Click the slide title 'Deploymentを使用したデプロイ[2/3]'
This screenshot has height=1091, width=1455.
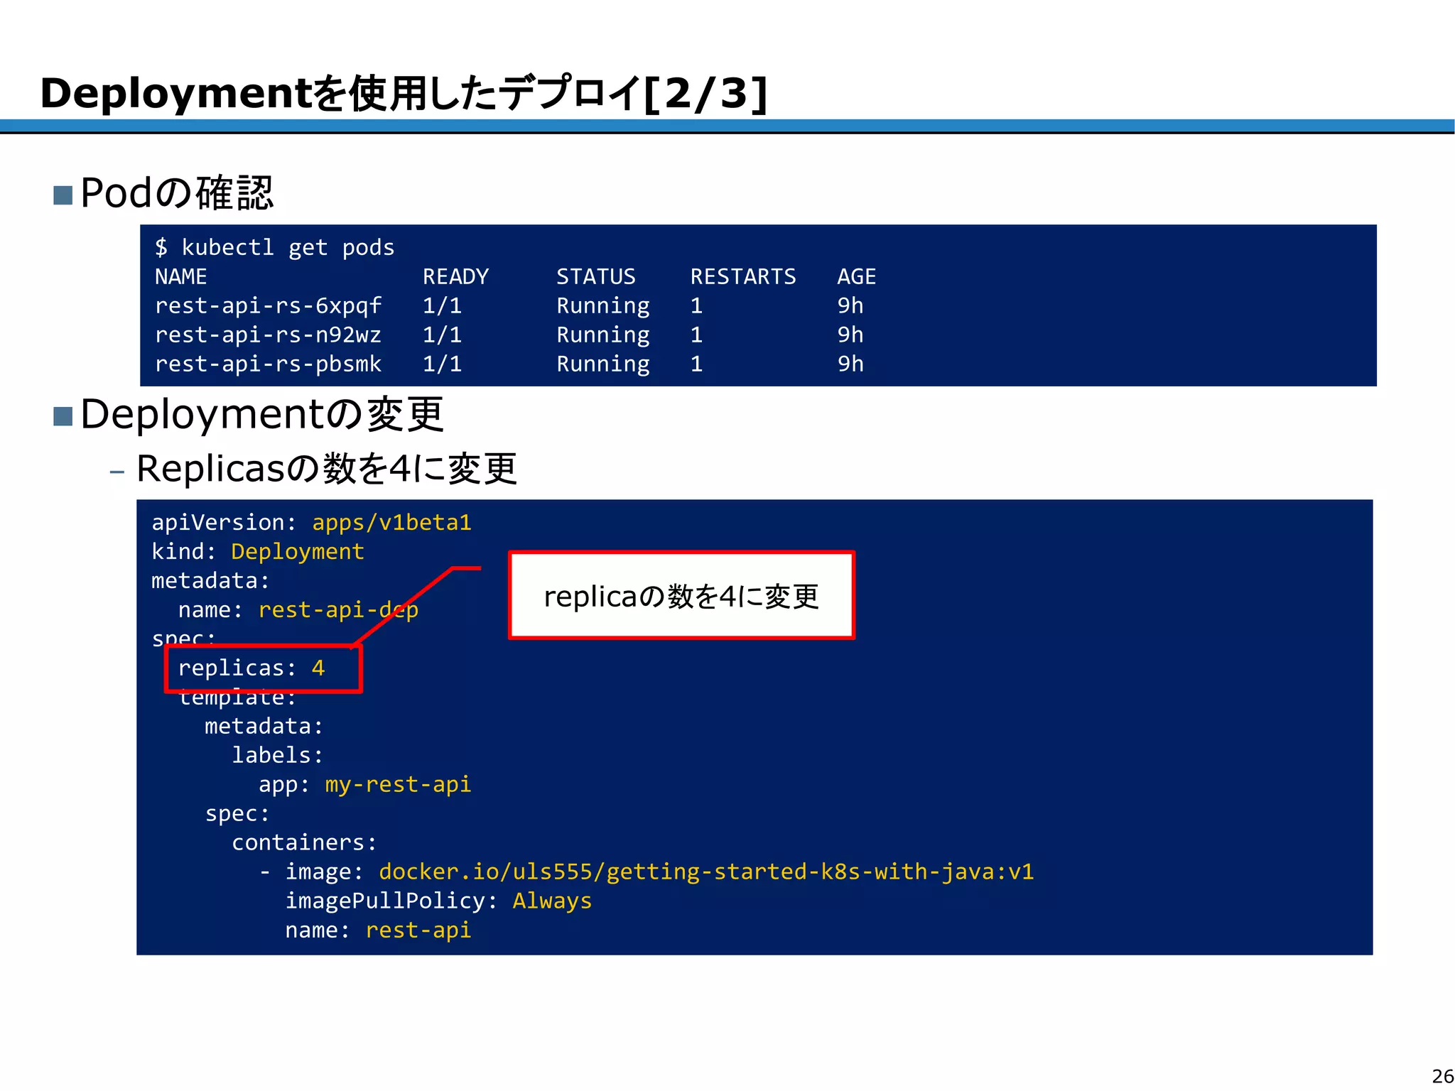click(404, 93)
